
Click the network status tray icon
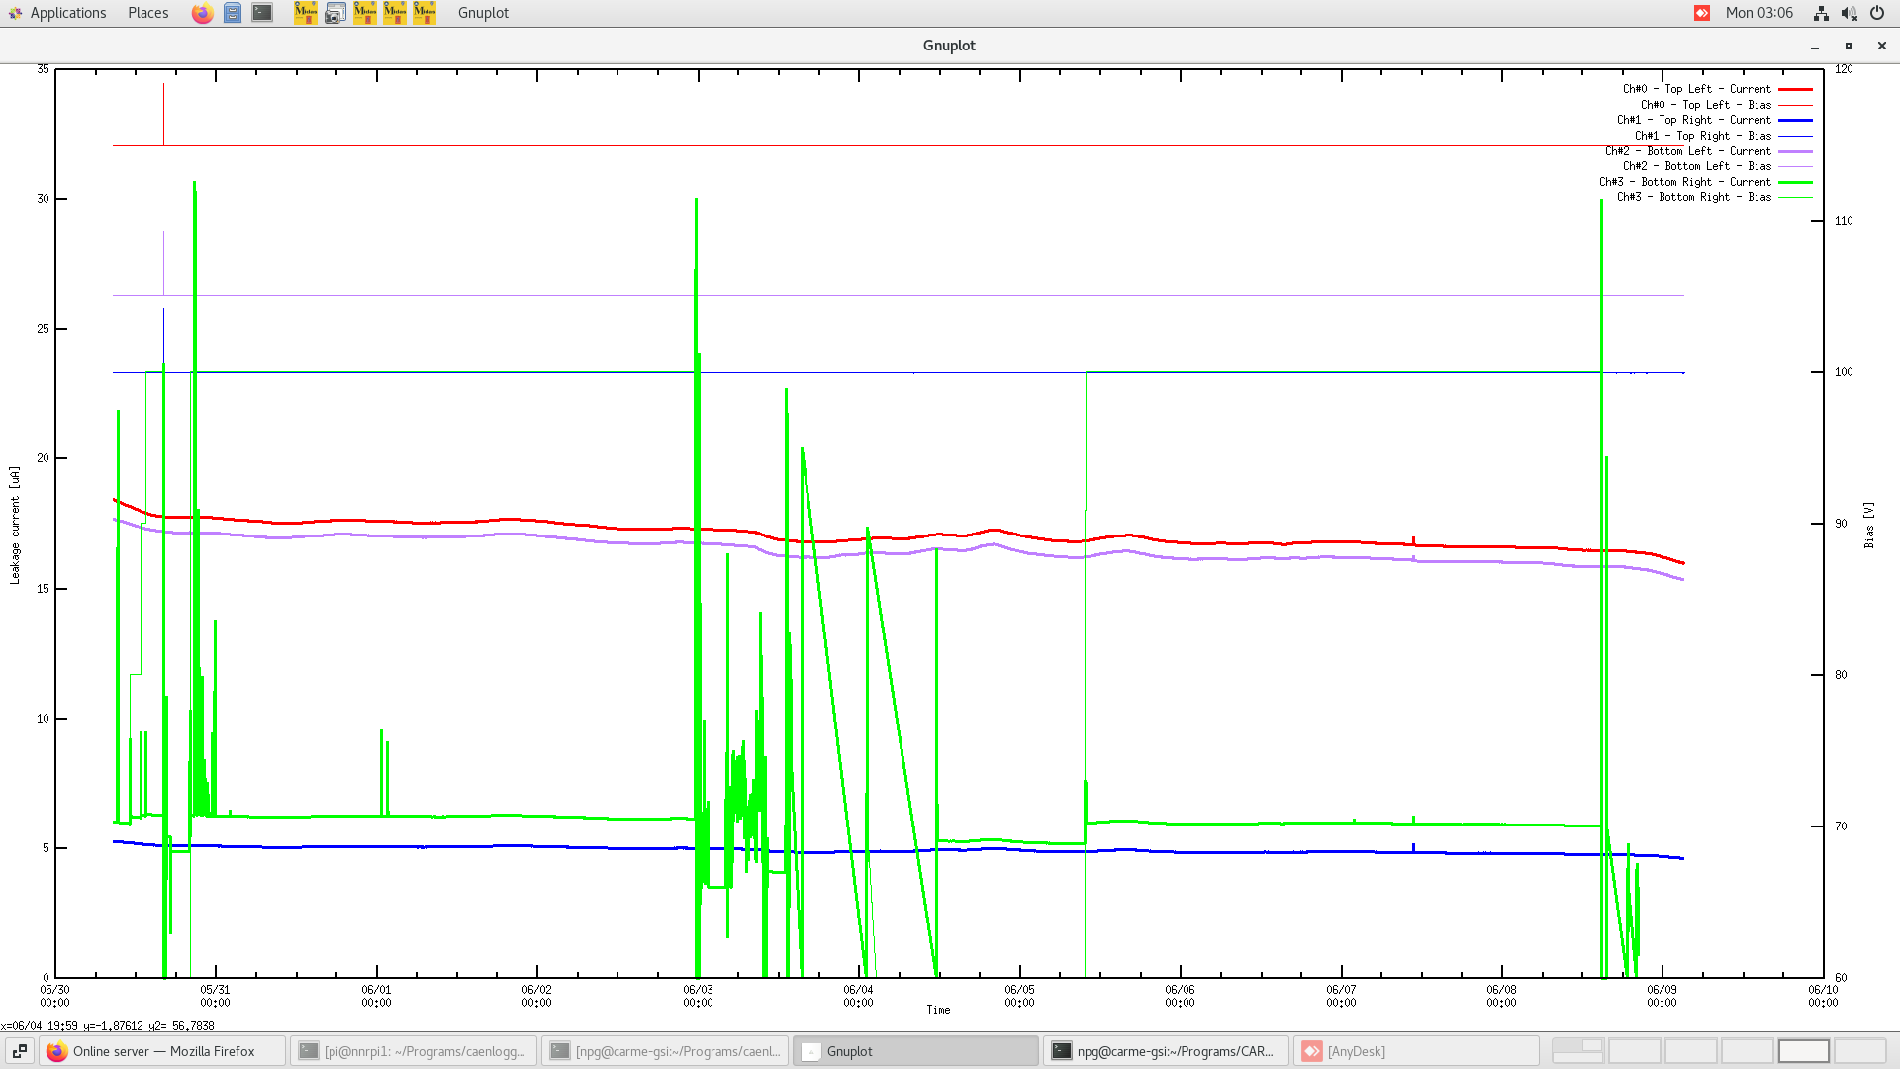click(1821, 13)
